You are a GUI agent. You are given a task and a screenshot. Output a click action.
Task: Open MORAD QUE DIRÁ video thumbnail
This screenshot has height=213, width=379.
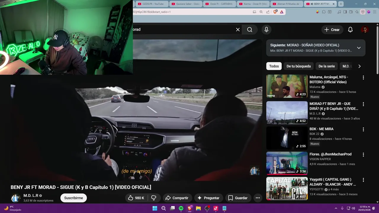(x=287, y=113)
